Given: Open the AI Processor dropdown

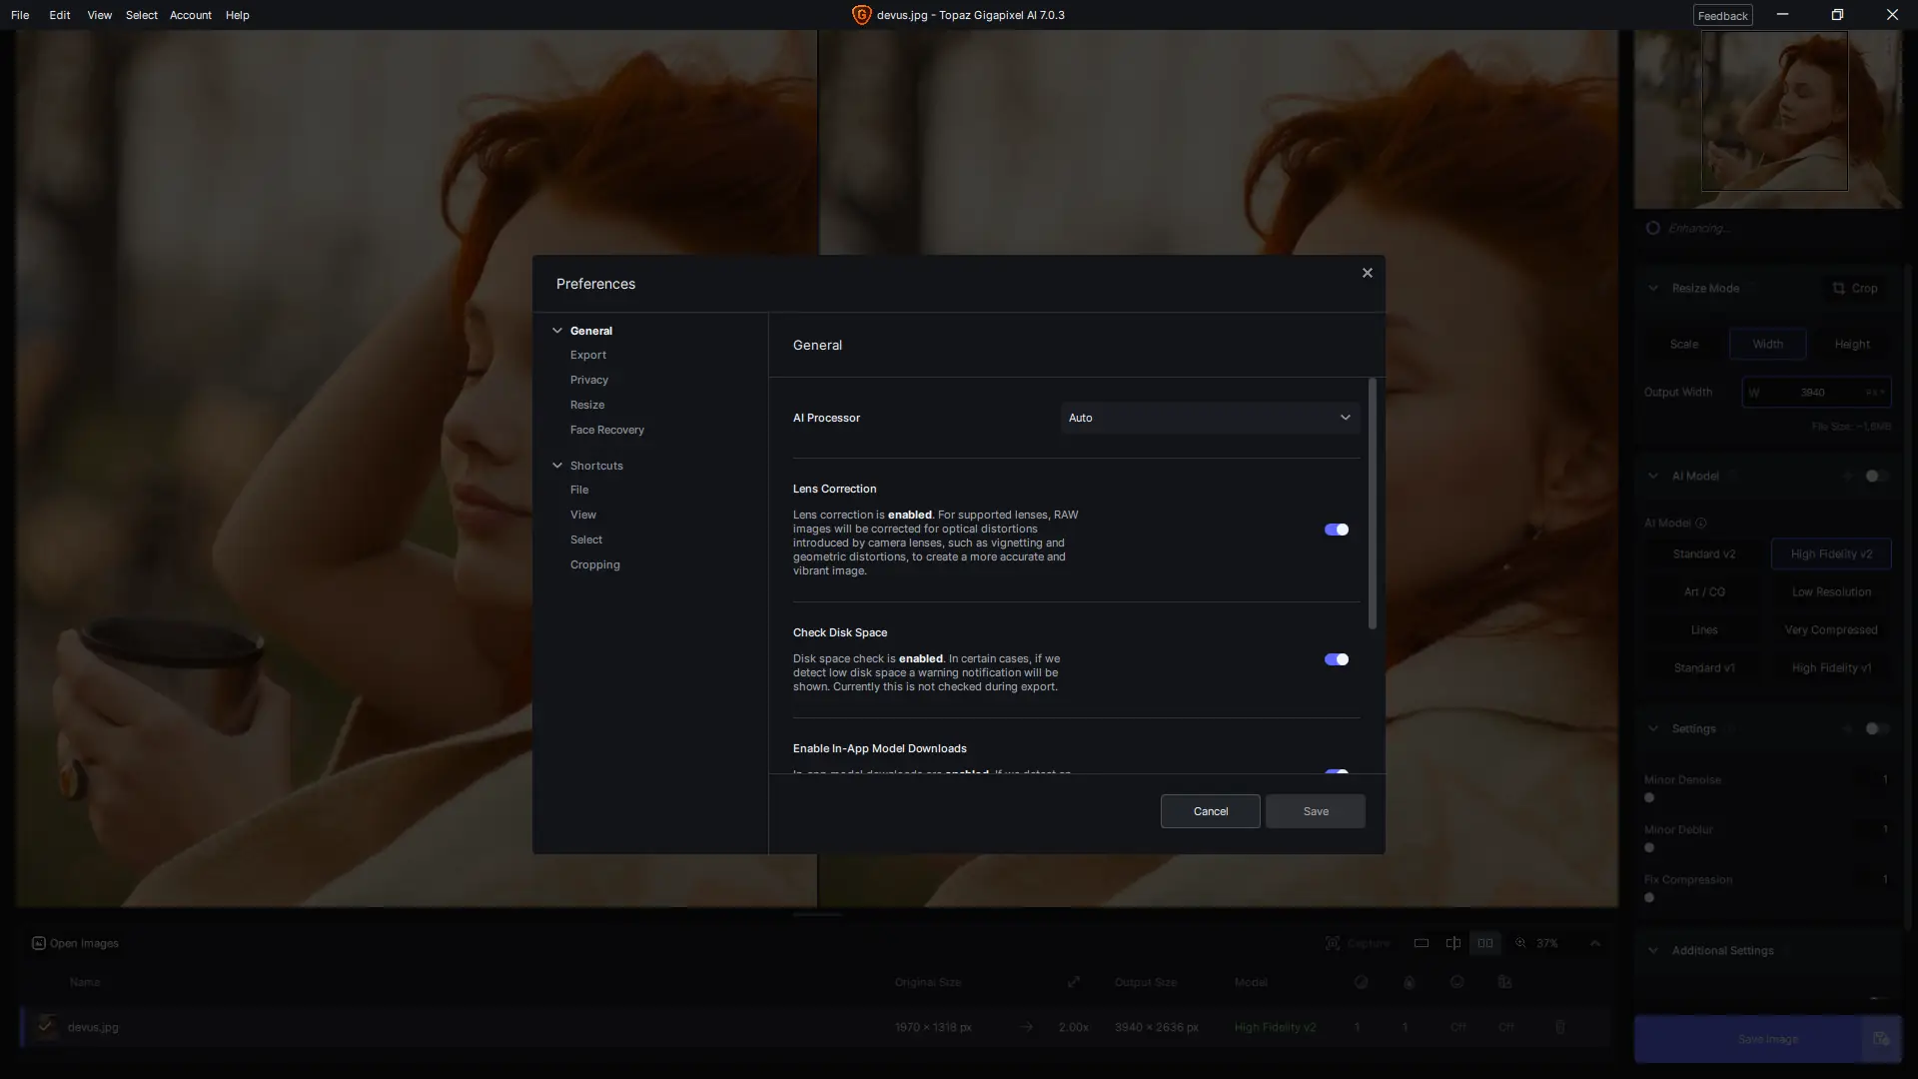Looking at the screenshot, I should tap(1210, 418).
